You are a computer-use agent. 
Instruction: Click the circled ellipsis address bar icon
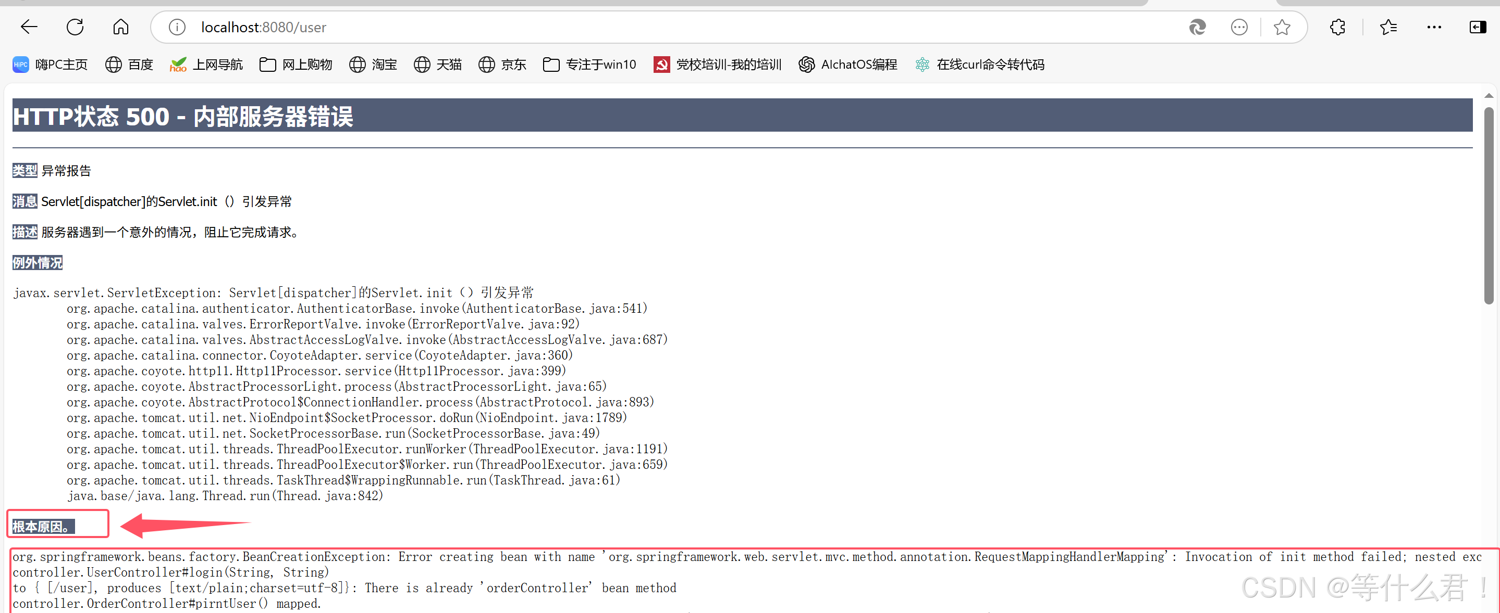[1239, 28]
